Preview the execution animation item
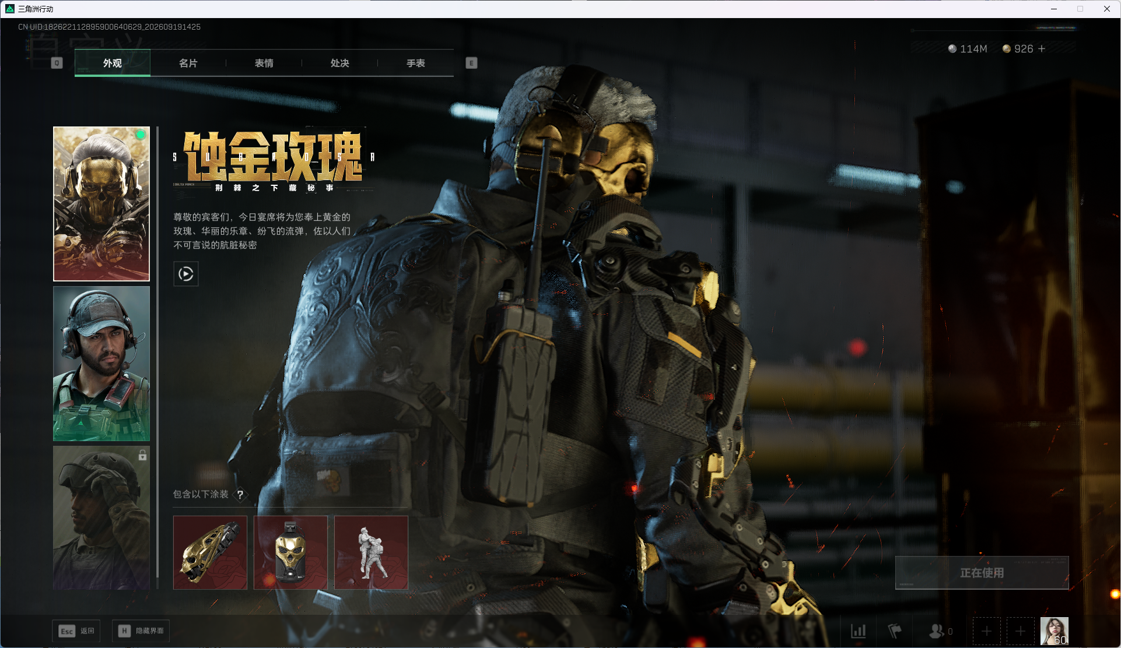Viewport: 1121px width, 648px height. click(371, 552)
